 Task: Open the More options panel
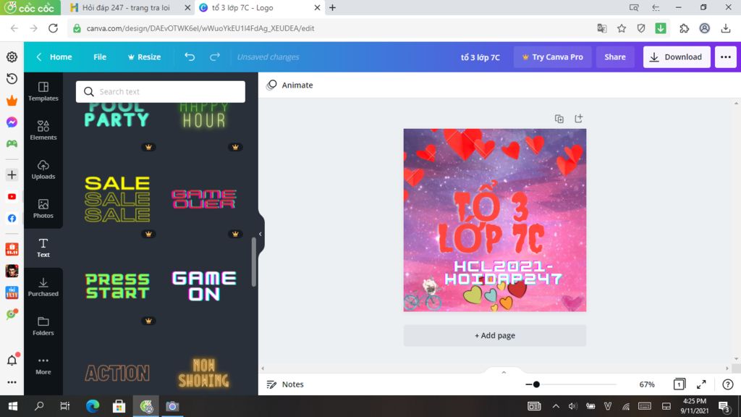click(43, 366)
